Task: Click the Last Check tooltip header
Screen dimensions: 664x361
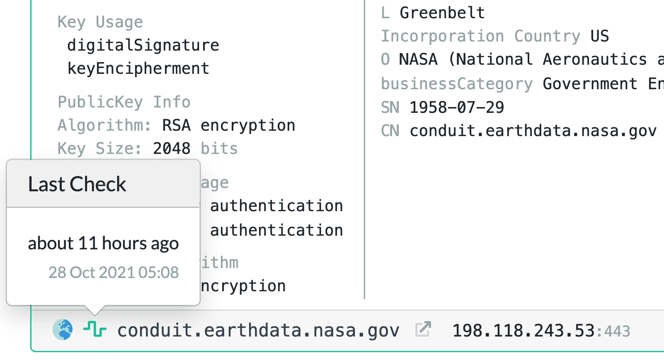Action: click(77, 184)
